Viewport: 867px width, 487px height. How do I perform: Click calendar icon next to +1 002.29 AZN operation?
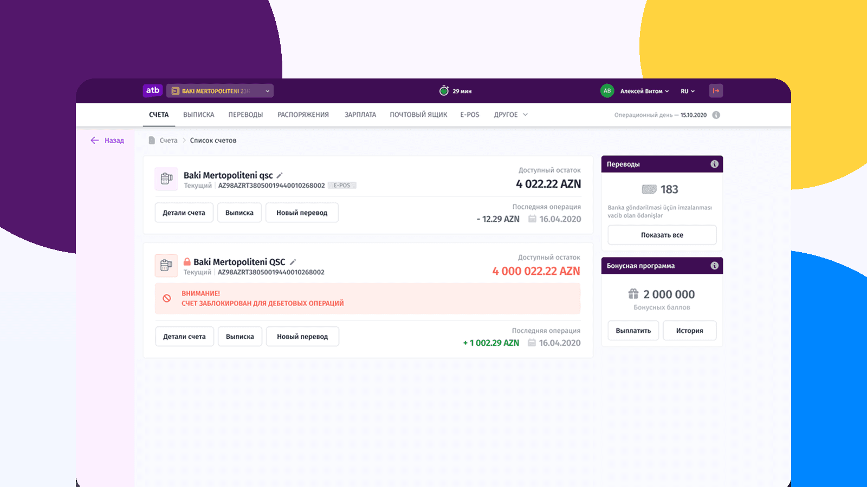coord(532,343)
